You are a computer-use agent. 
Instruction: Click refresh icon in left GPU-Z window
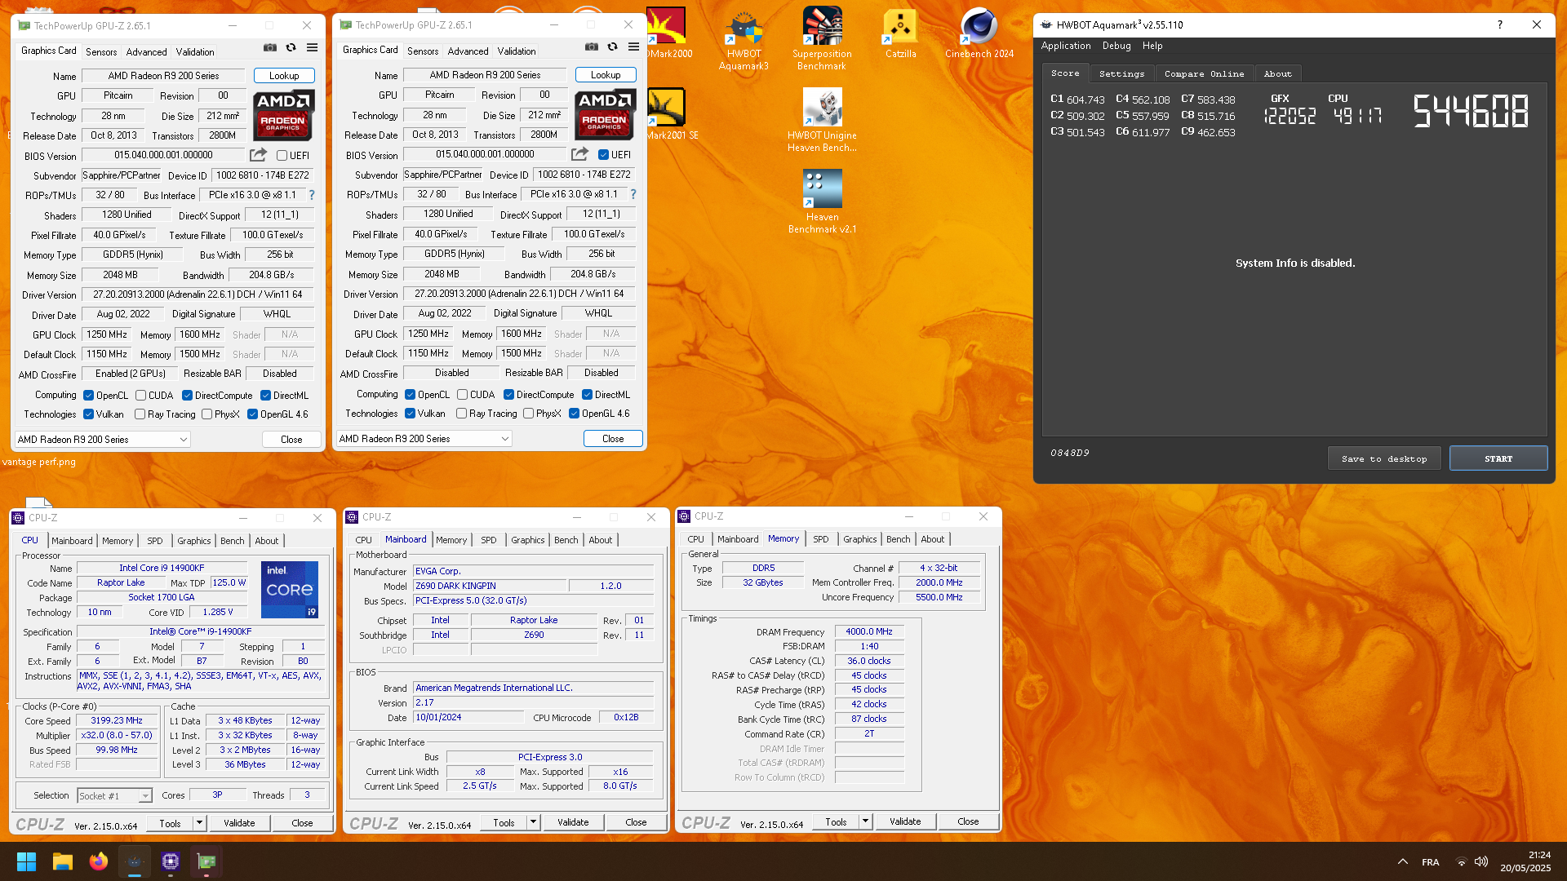tap(291, 48)
